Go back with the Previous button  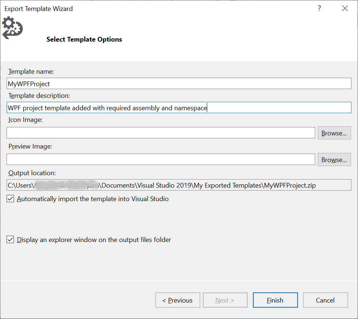[178, 300]
